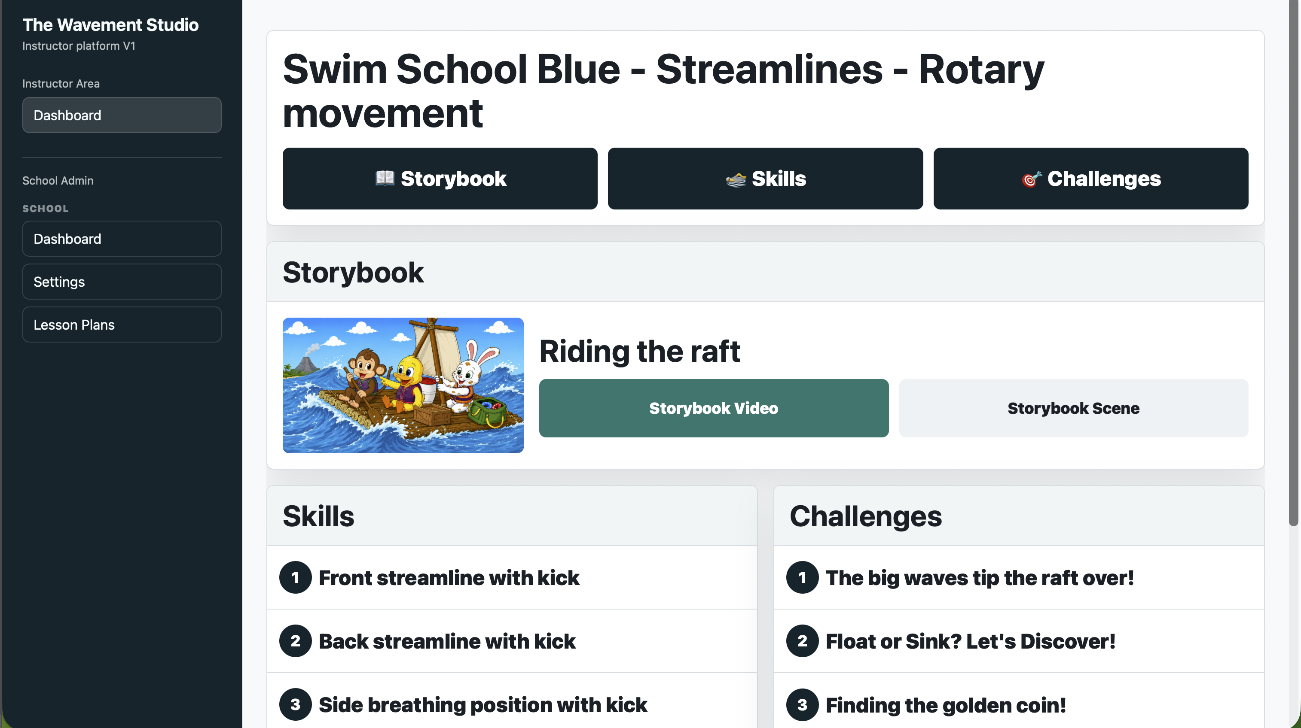
Task: Select the Back streamline with kick skill
Action: pos(512,641)
